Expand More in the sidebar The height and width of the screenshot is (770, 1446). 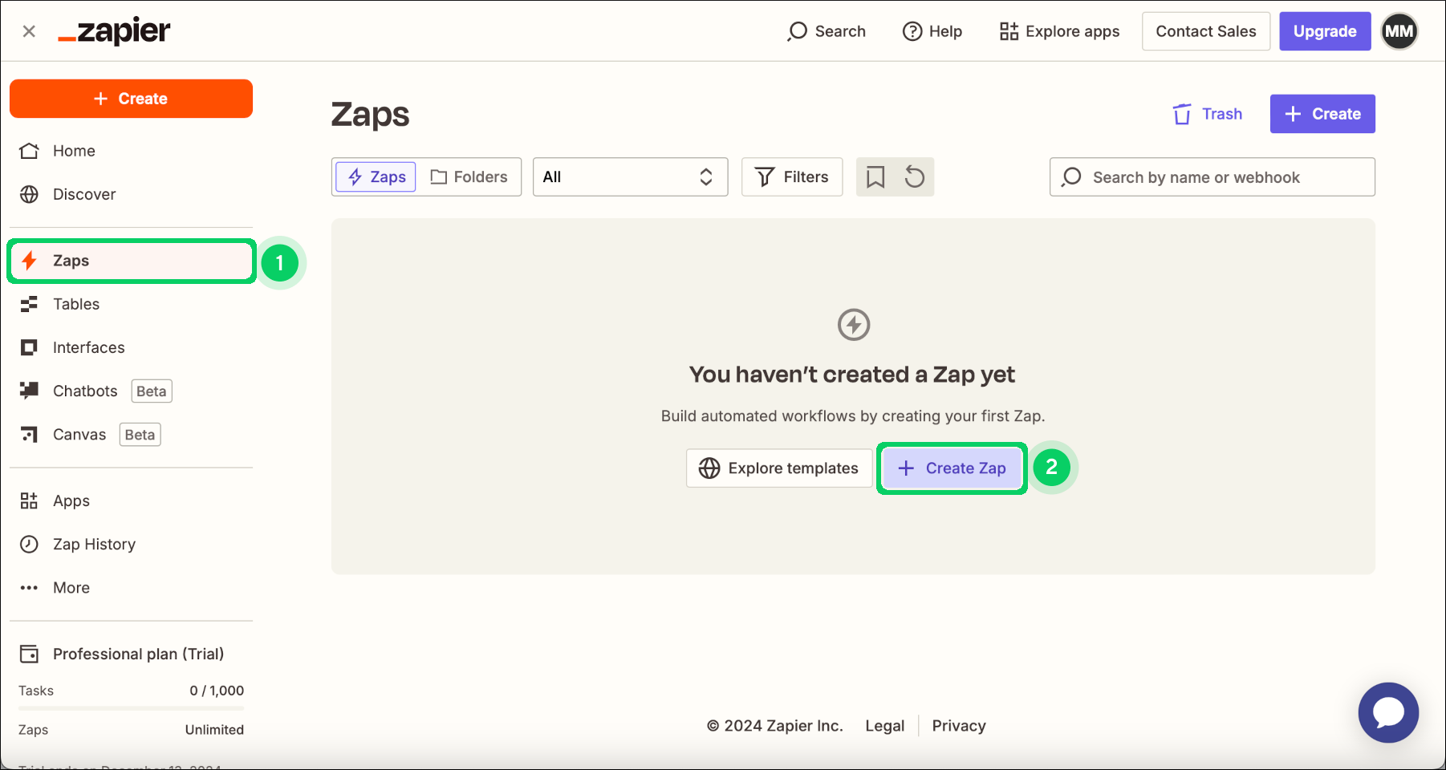click(71, 588)
